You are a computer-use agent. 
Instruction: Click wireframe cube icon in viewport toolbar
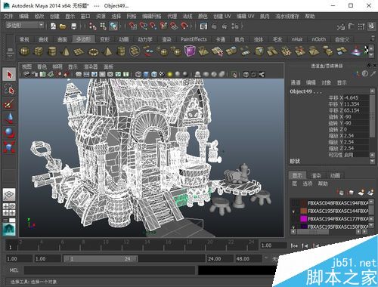click(138, 74)
